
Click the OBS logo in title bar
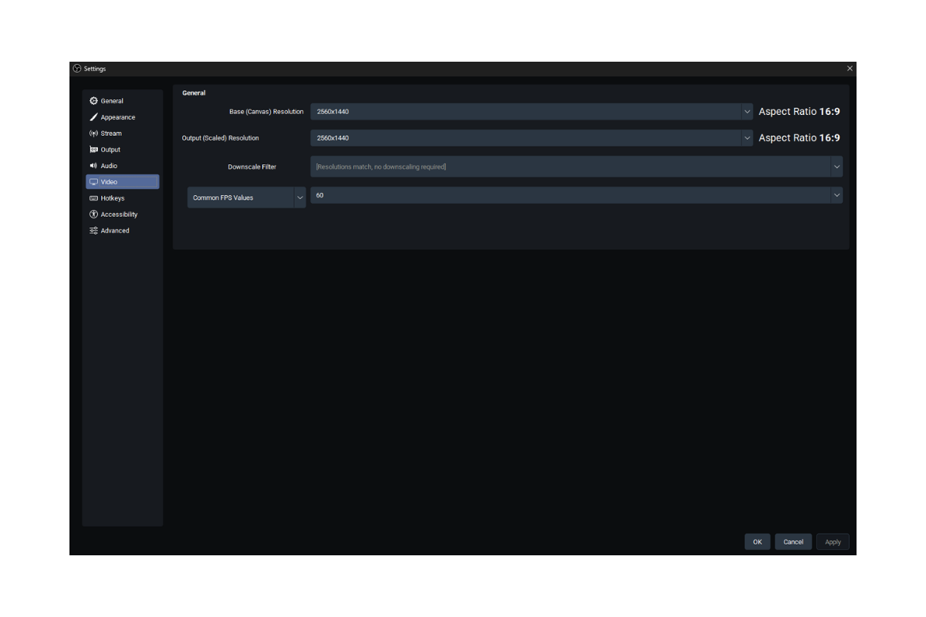[x=77, y=69]
